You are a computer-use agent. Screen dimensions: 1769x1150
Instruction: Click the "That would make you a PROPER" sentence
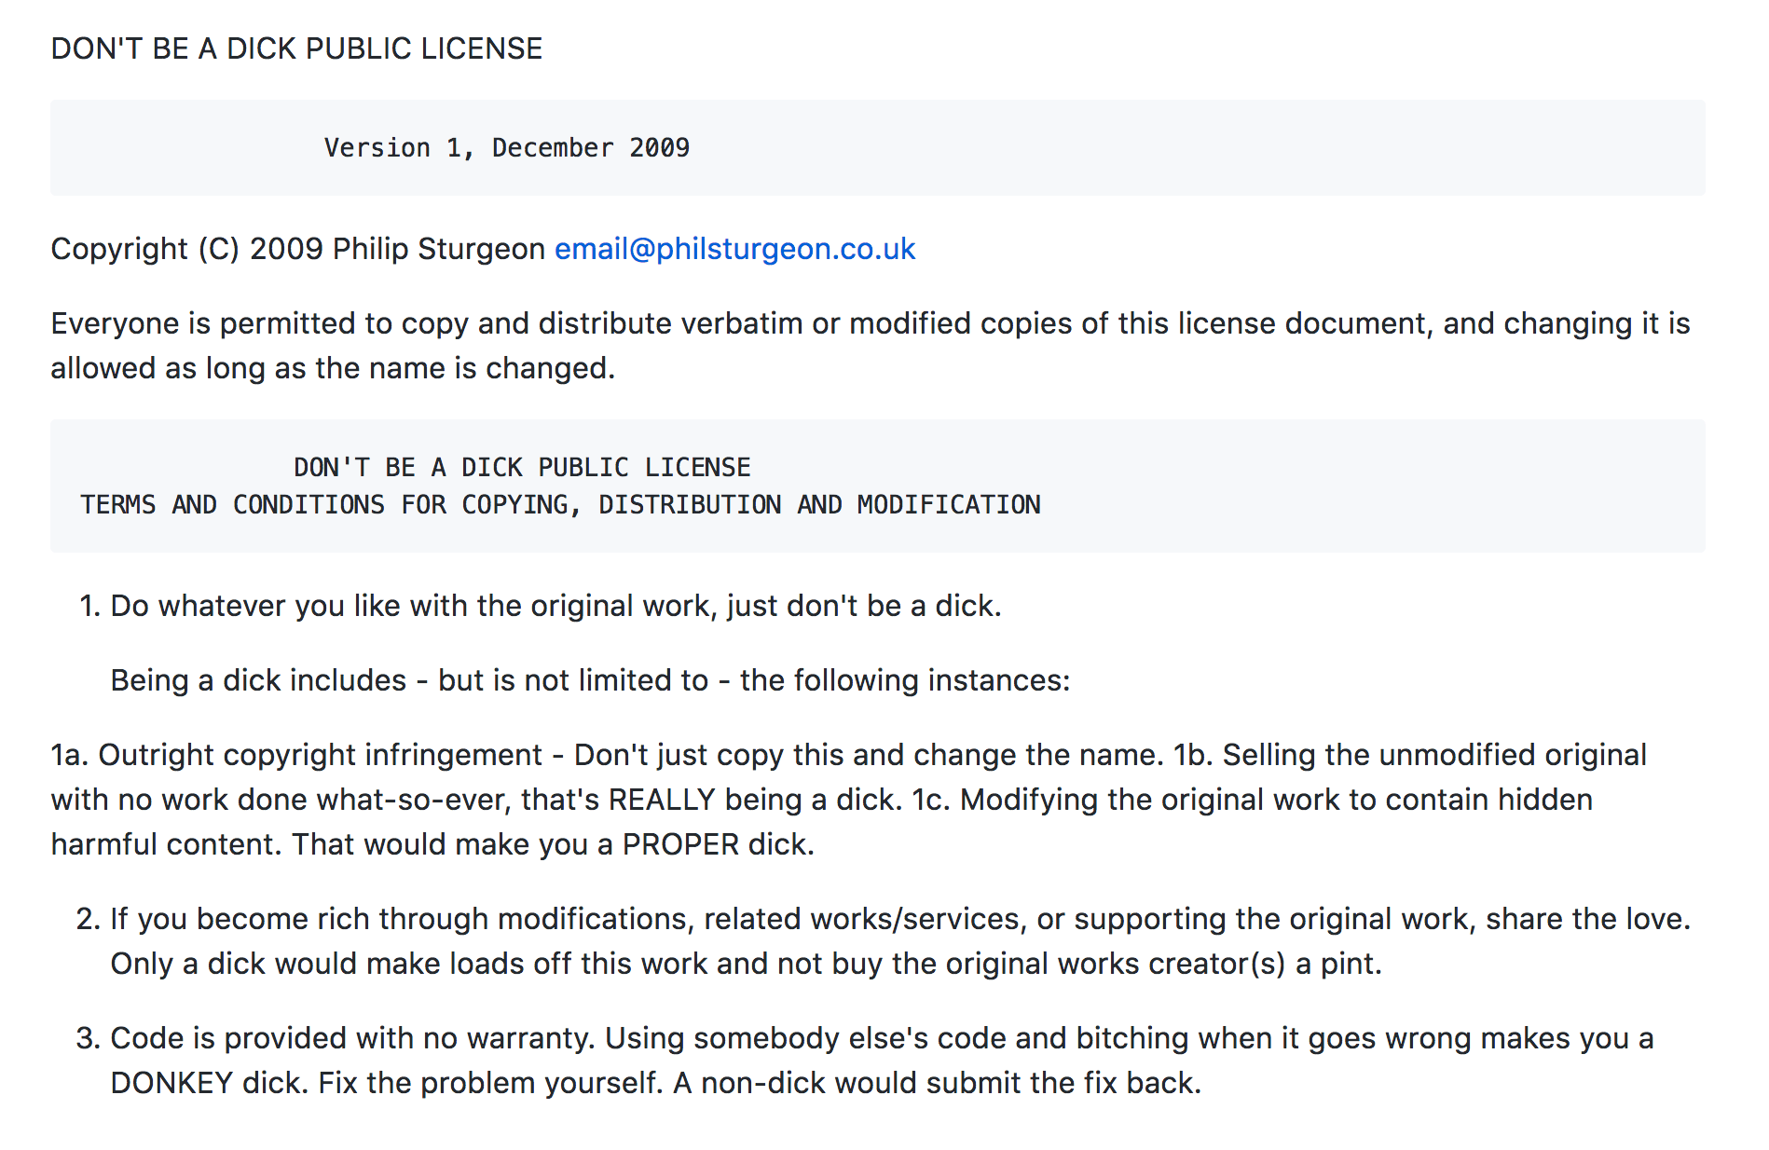tap(553, 844)
